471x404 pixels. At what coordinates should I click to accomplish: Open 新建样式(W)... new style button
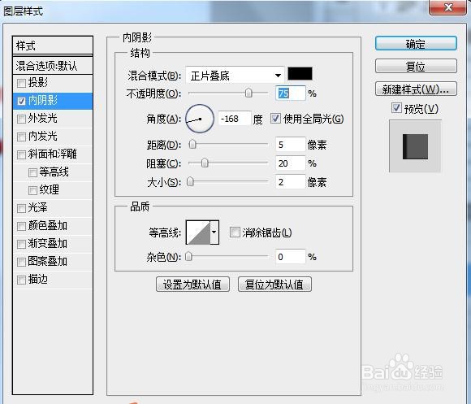click(x=416, y=89)
